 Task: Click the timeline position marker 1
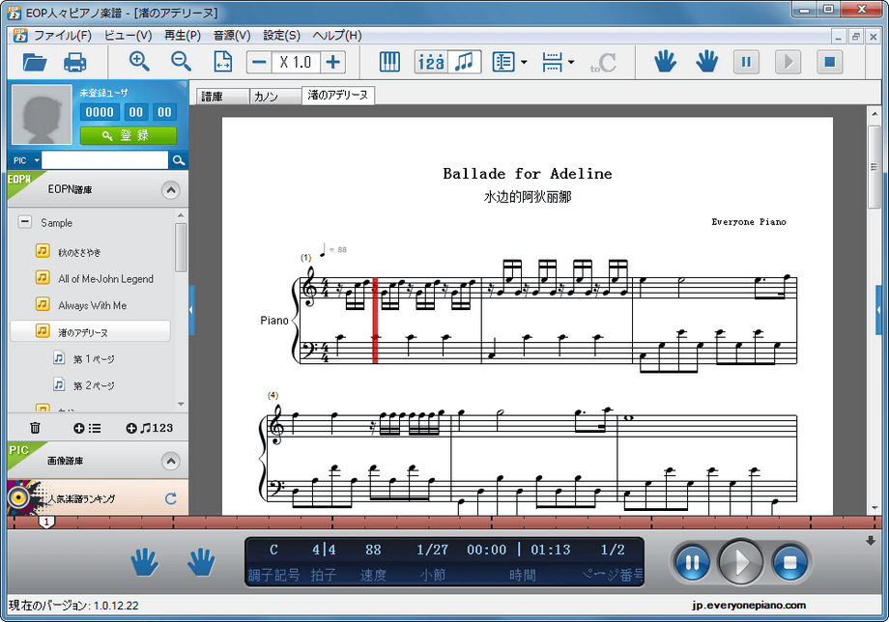click(46, 522)
